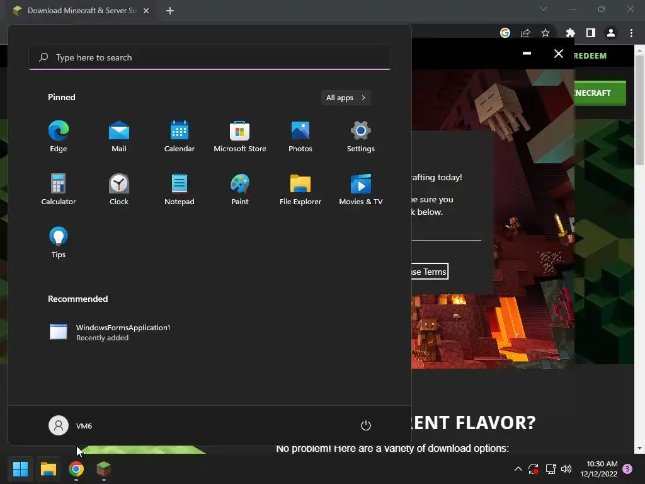
Task: Focus the Type here to search box
Action: point(210,57)
